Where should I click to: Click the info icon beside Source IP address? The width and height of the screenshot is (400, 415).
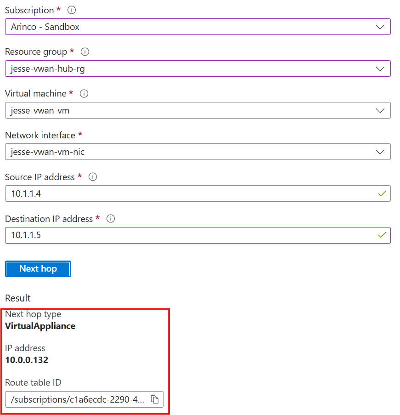click(x=92, y=177)
